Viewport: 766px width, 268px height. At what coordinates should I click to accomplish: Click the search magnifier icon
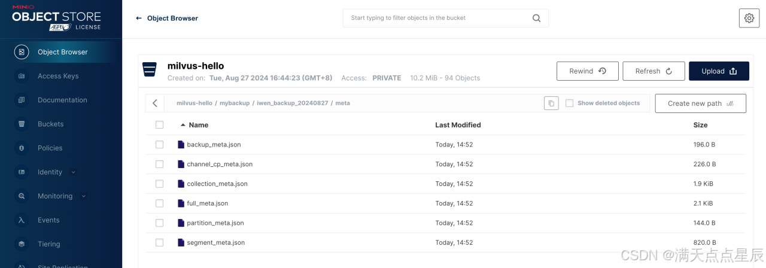click(536, 18)
